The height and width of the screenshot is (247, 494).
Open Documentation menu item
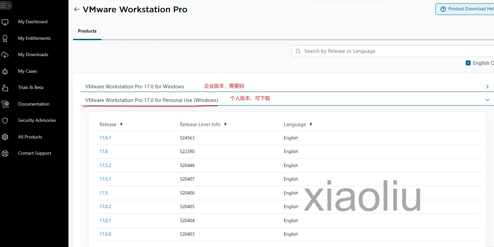[34, 104]
